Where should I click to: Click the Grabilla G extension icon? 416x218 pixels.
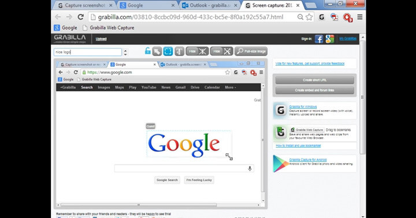(x=322, y=17)
